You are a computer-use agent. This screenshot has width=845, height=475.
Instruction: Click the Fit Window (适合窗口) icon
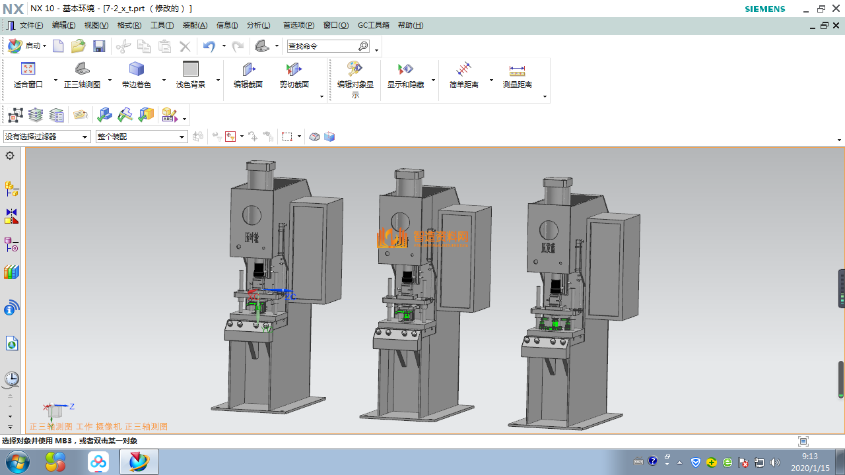pos(28,69)
